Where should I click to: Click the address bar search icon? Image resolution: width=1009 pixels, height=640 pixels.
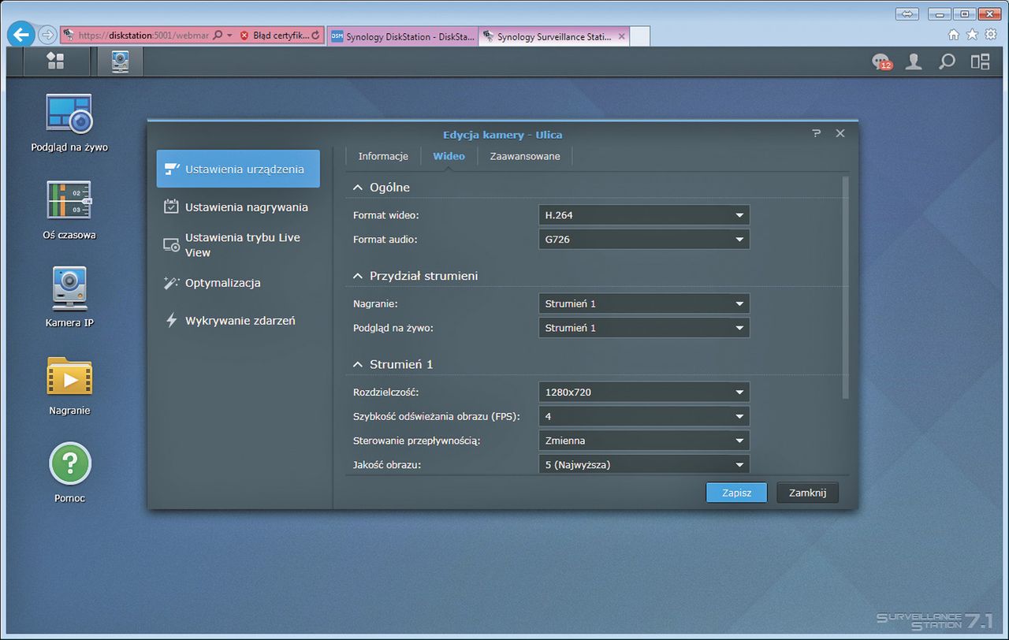(x=218, y=35)
